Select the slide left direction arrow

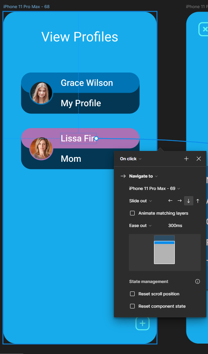(x=170, y=201)
